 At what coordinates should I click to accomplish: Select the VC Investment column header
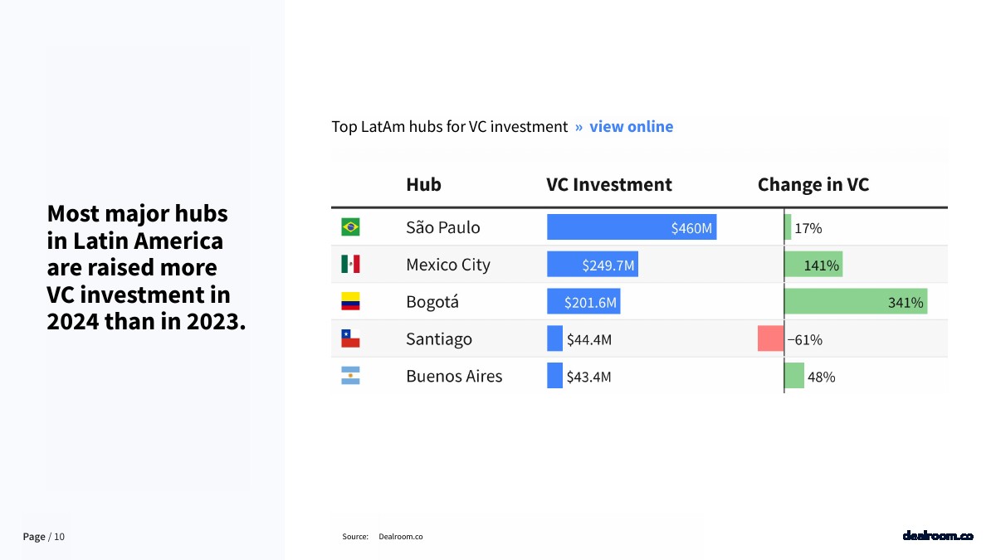pos(608,184)
